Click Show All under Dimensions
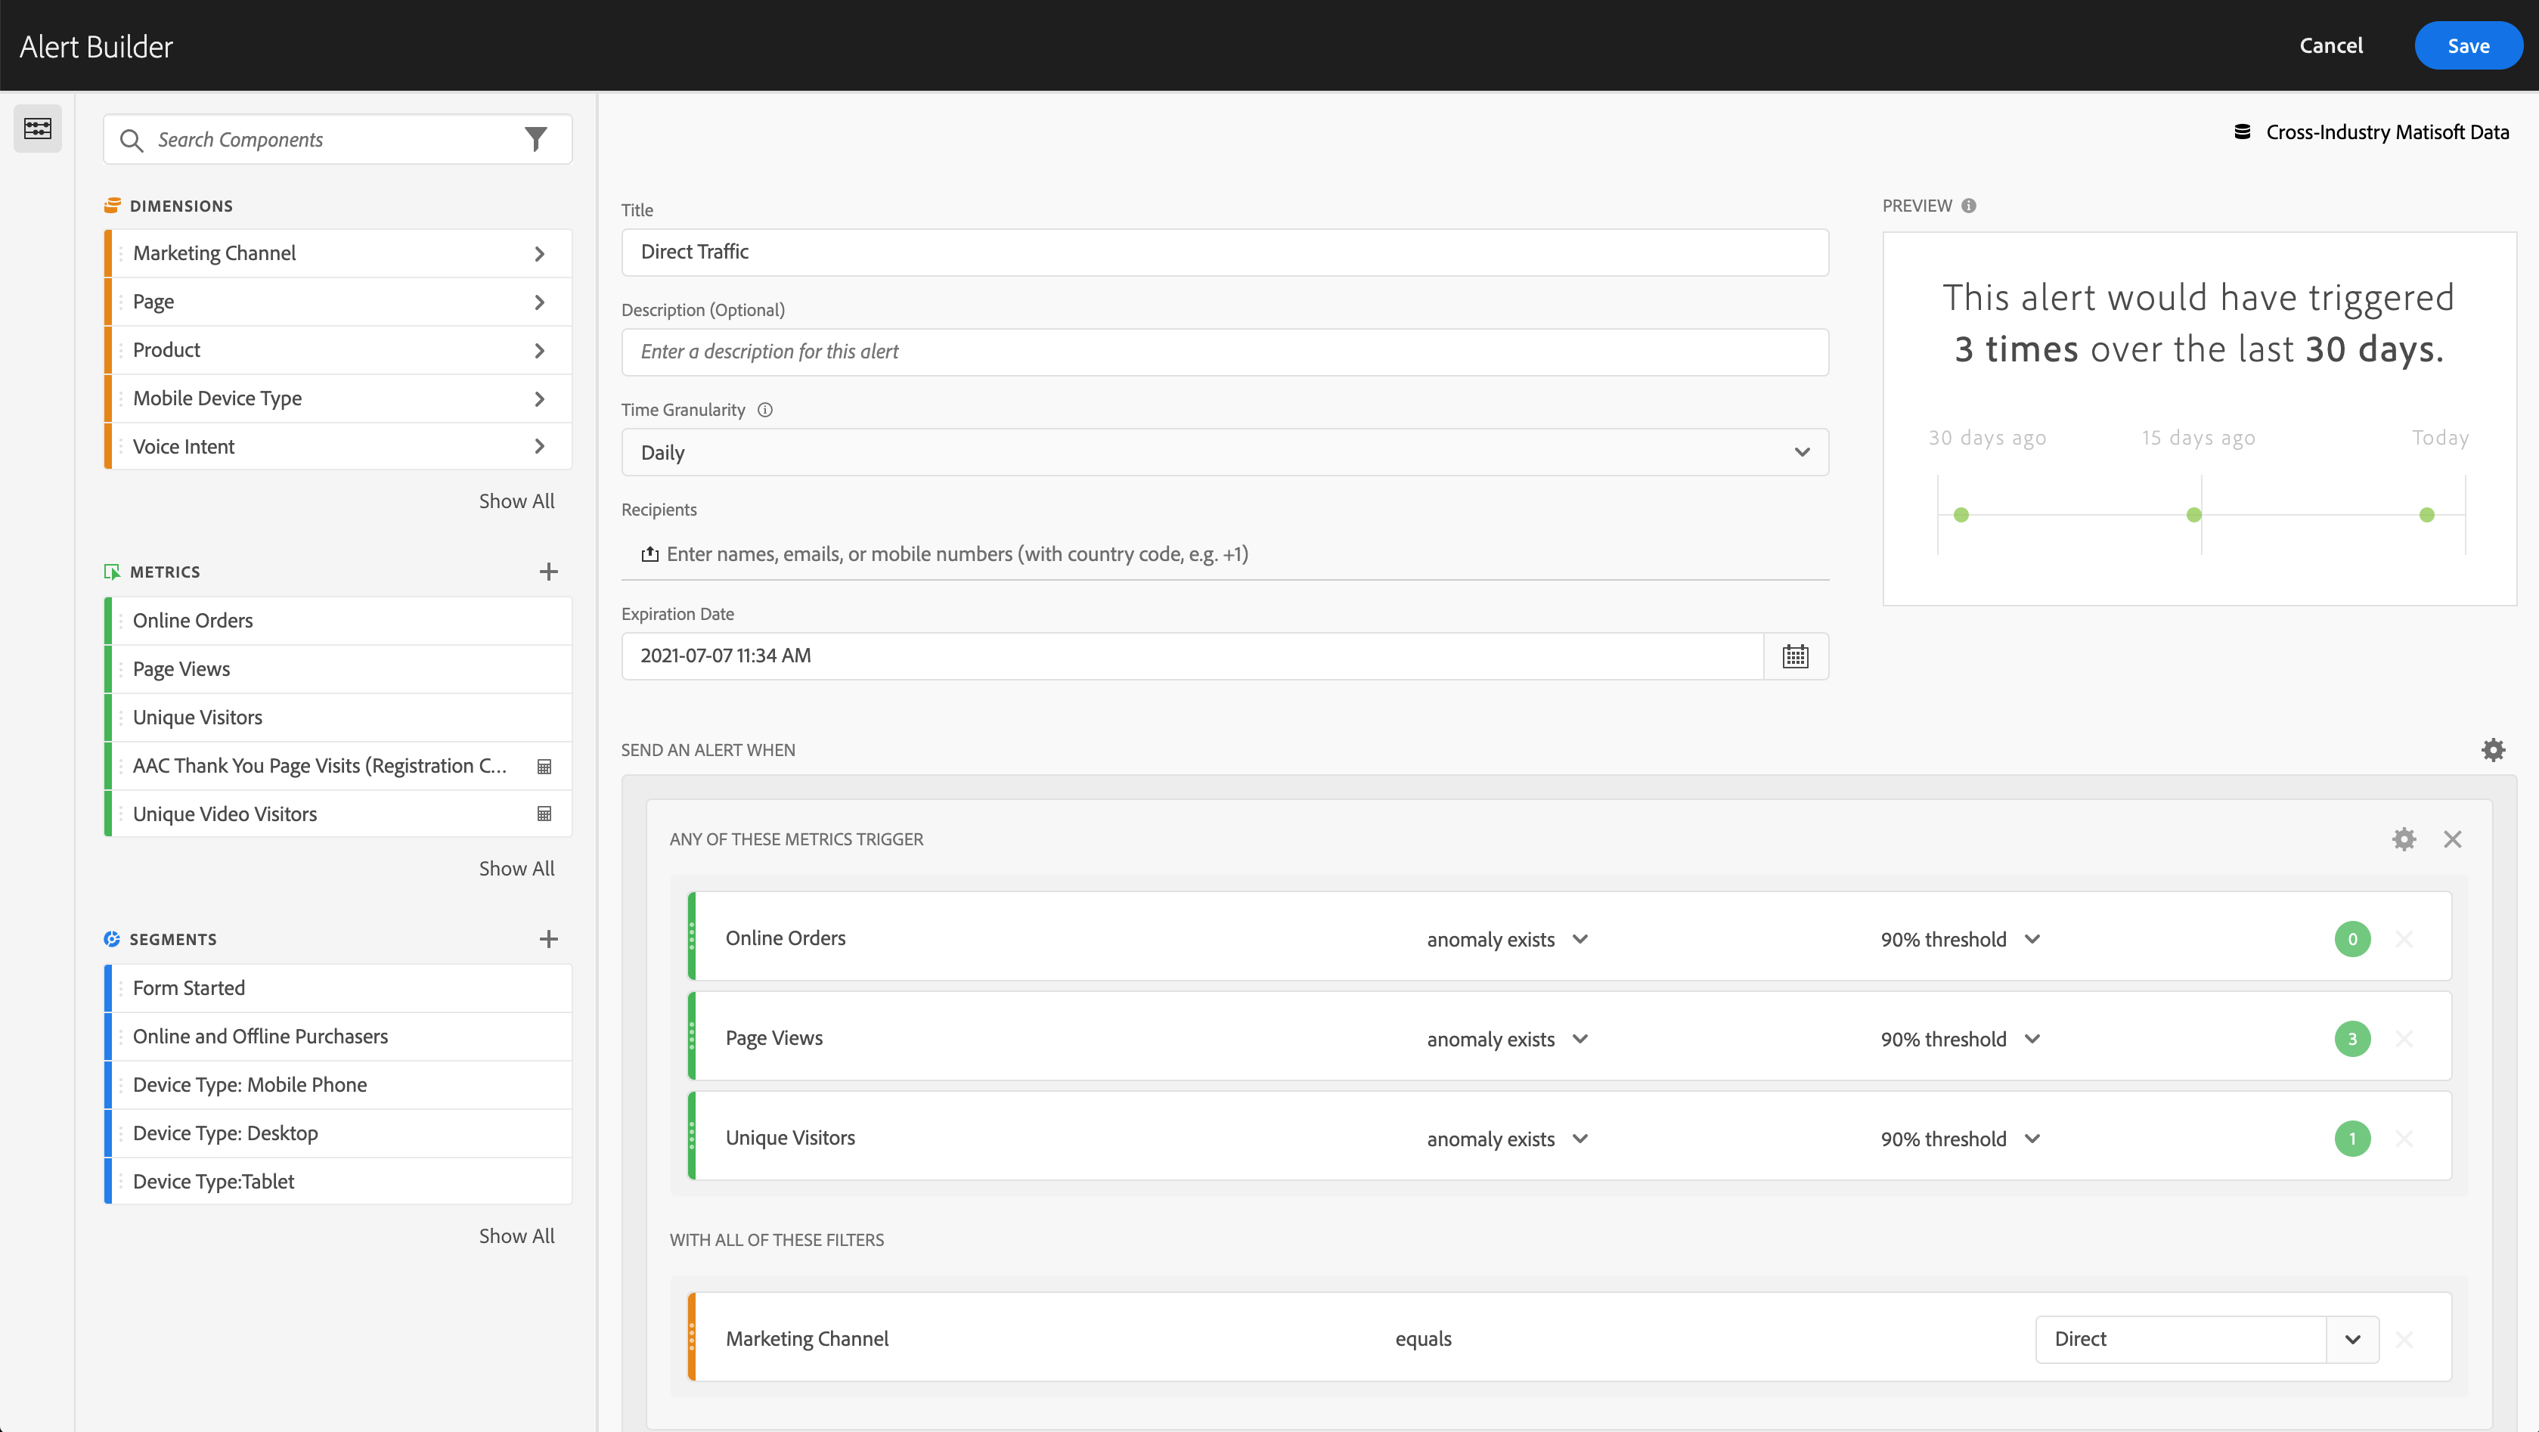 point(516,501)
